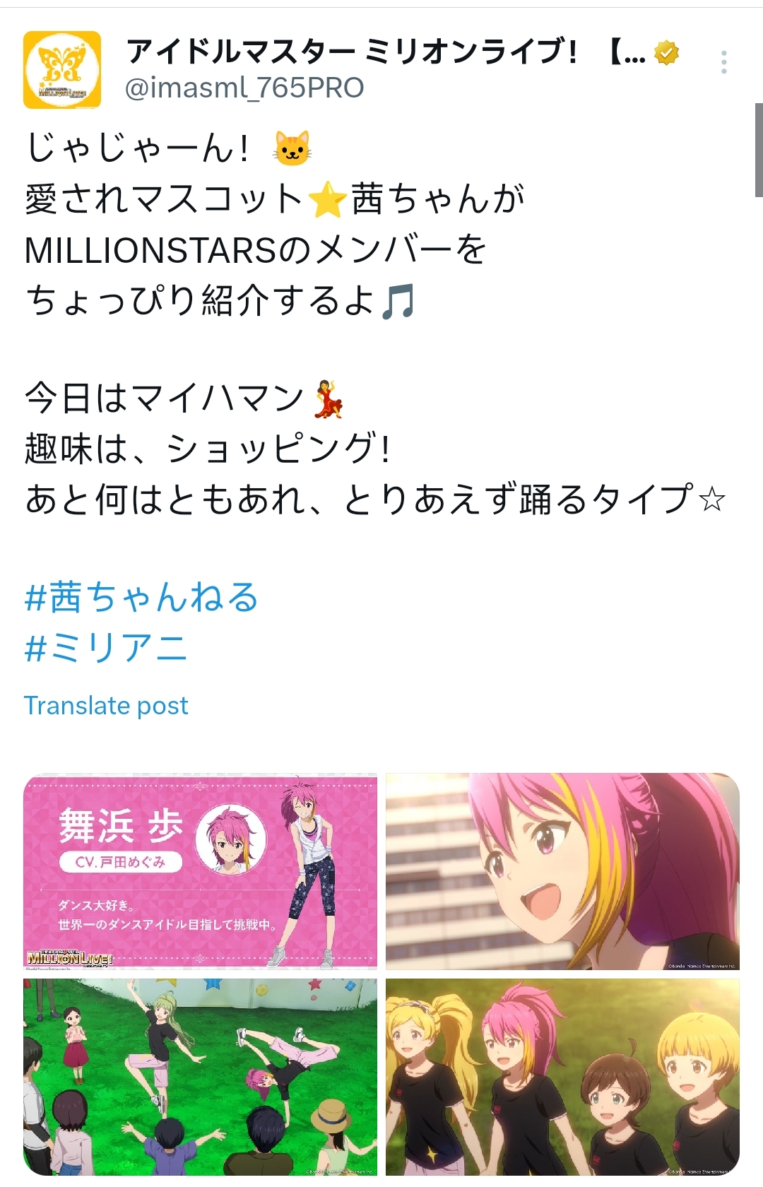Tap the Million Live logo on profile card
Screen dimensions: 763x1187
69,957
